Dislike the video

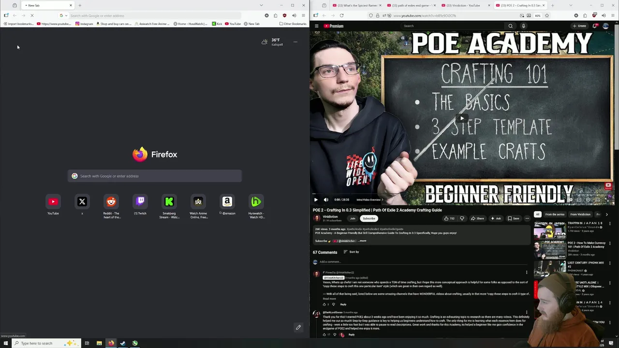pyautogui.click(x=462, y=218)
